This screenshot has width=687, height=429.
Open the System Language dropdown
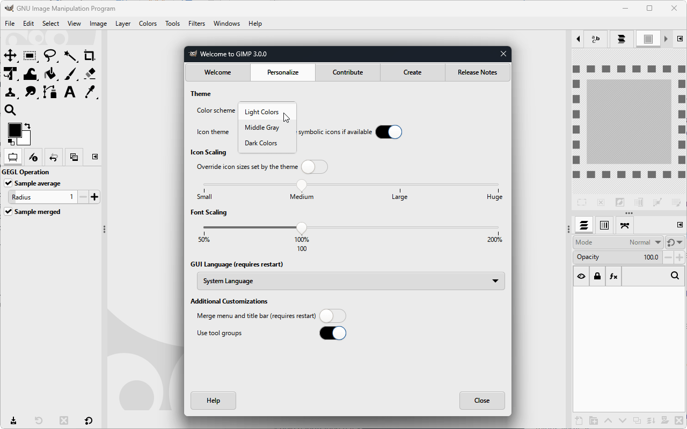(351, 281)
